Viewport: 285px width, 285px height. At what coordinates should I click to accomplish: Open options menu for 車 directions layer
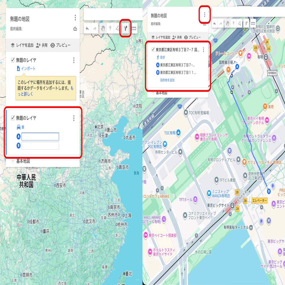[x=74, y=118]
